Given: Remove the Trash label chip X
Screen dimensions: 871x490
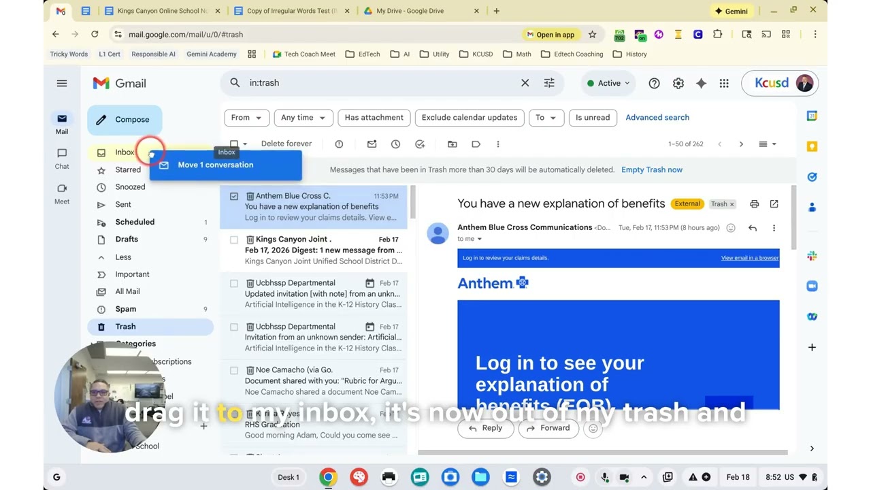Looking at the screenshot, I should [x=732, y=204].
